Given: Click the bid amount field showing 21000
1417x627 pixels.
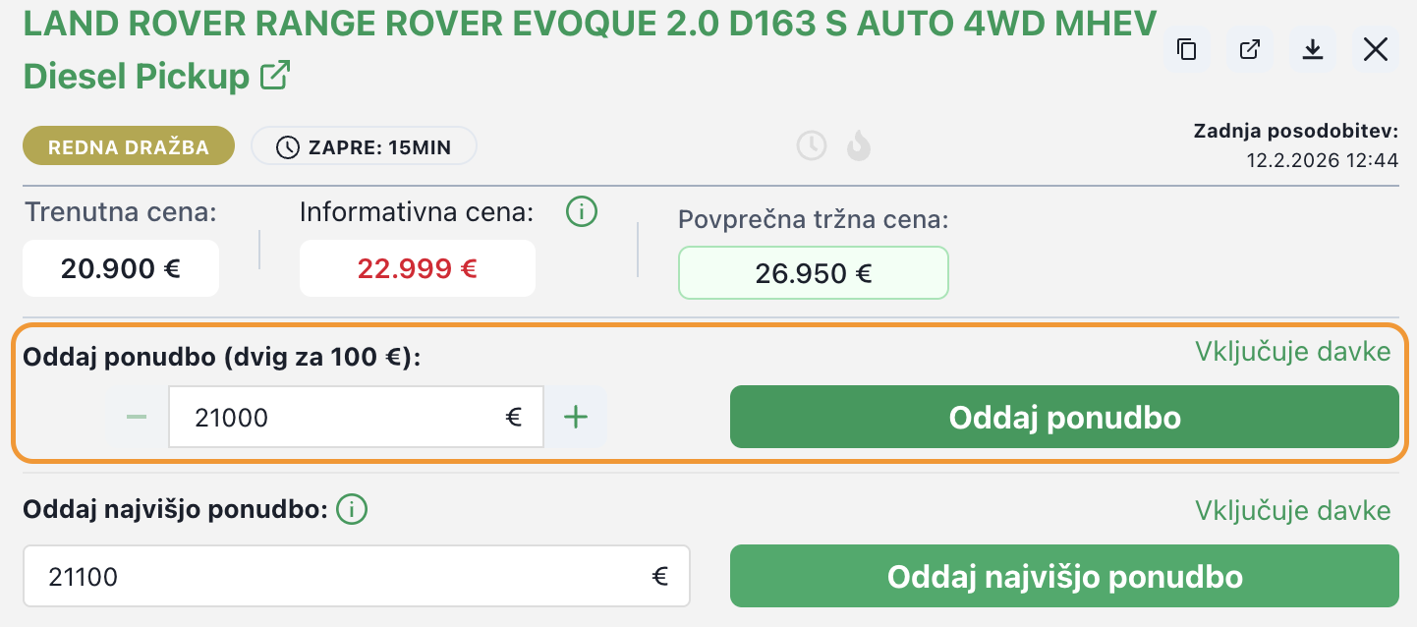Looking at the screenshot, I should pos(344,418).
